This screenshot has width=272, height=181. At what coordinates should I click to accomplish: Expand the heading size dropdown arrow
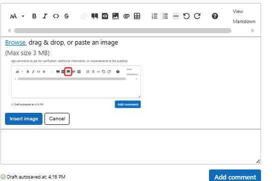point(23,17)
